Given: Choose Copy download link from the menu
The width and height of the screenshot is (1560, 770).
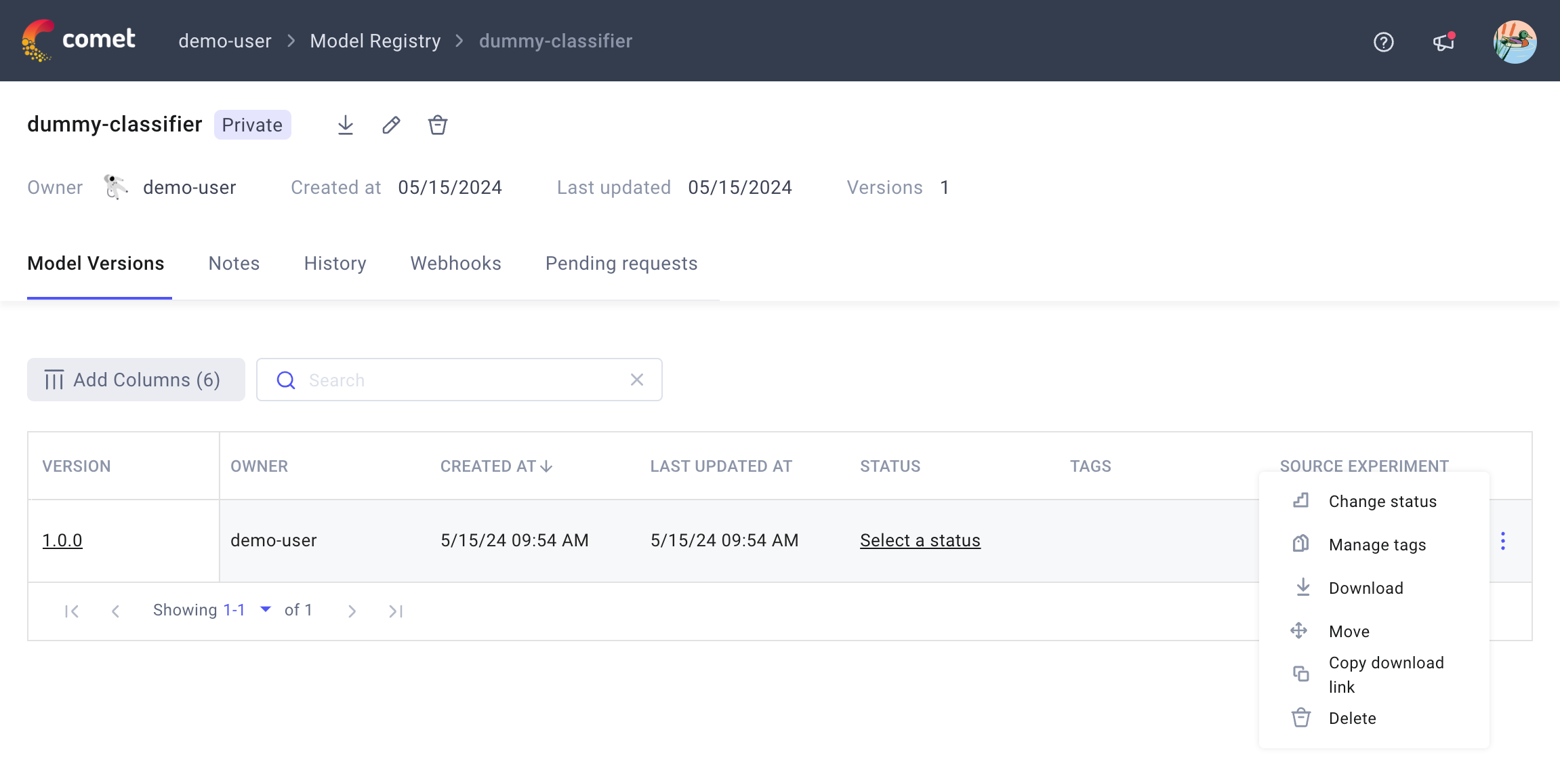Looking at the screenshot, I should coord(1387,674).
